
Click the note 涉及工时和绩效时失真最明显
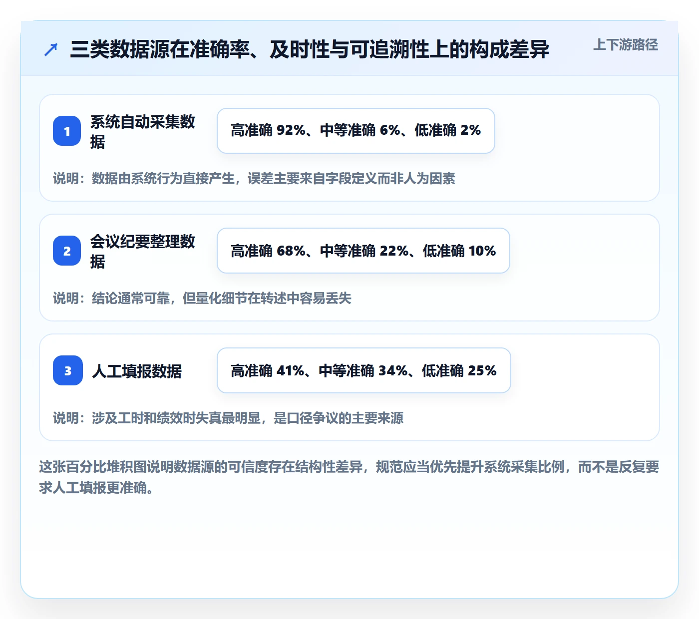coord(228,418)
